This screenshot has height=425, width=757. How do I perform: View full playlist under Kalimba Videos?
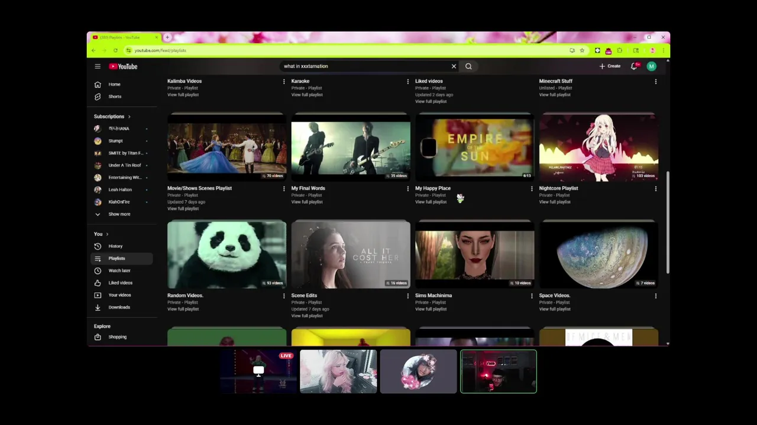coord(183,94)
